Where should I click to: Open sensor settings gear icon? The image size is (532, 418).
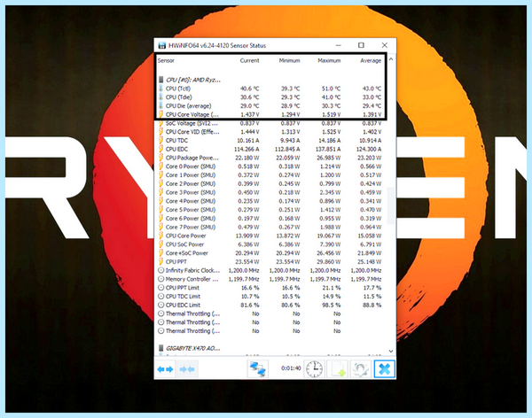[x=360, y=368]
